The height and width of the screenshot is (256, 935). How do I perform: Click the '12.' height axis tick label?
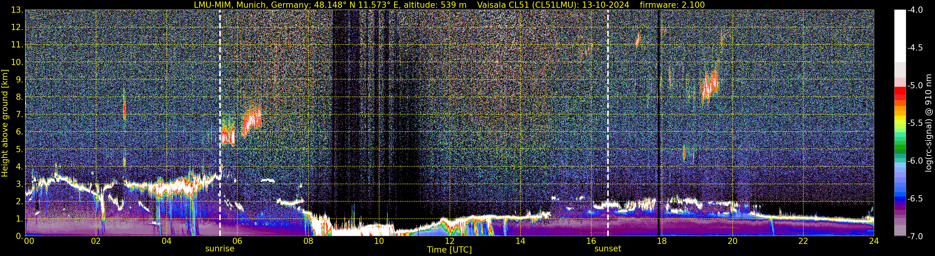pos(17,28)
